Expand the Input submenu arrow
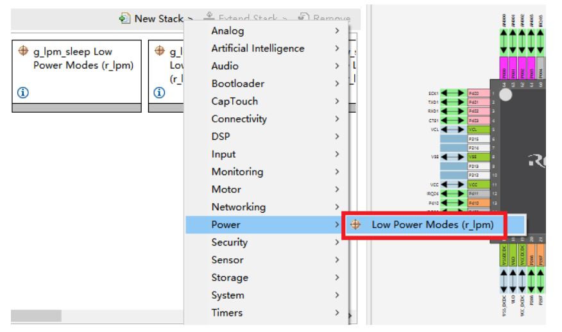The height and width of the screenshot is (332, 562). (337, 154)
